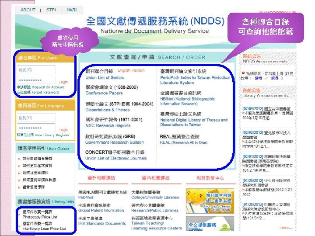Open Conference Papers link
The width and height of the screenshot is (315, 236).
[104, 93]
